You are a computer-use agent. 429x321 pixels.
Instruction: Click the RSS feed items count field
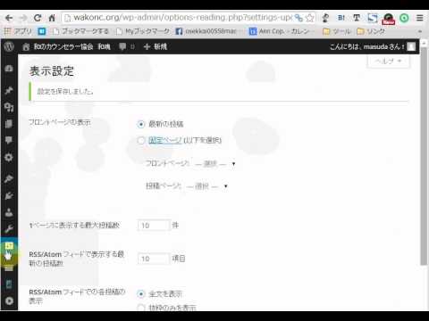coord(154,259)
